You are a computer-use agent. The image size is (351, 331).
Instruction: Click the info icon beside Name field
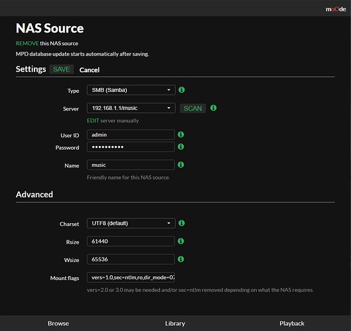pos(181,165)
